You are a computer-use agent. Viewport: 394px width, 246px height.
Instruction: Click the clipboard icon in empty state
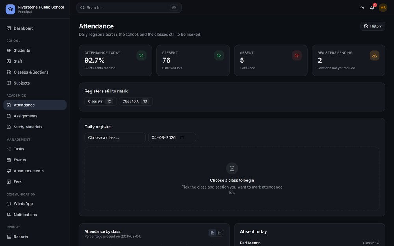(232, 168)
